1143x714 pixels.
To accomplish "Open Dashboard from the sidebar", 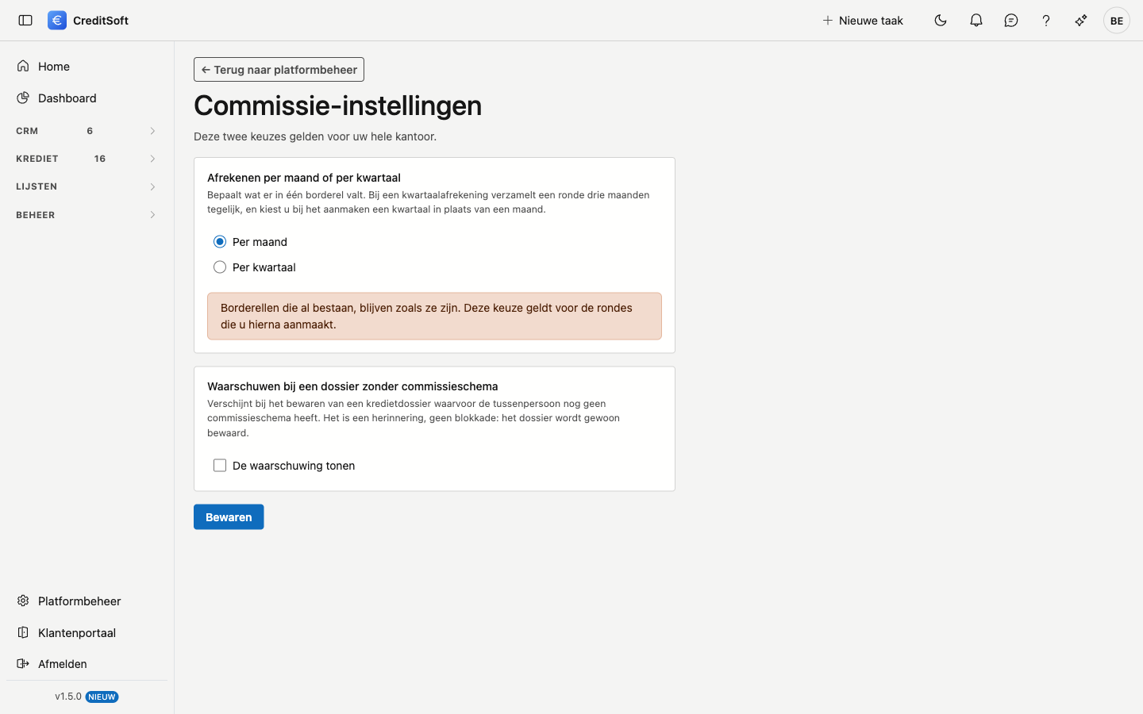I will click(87, 98).
